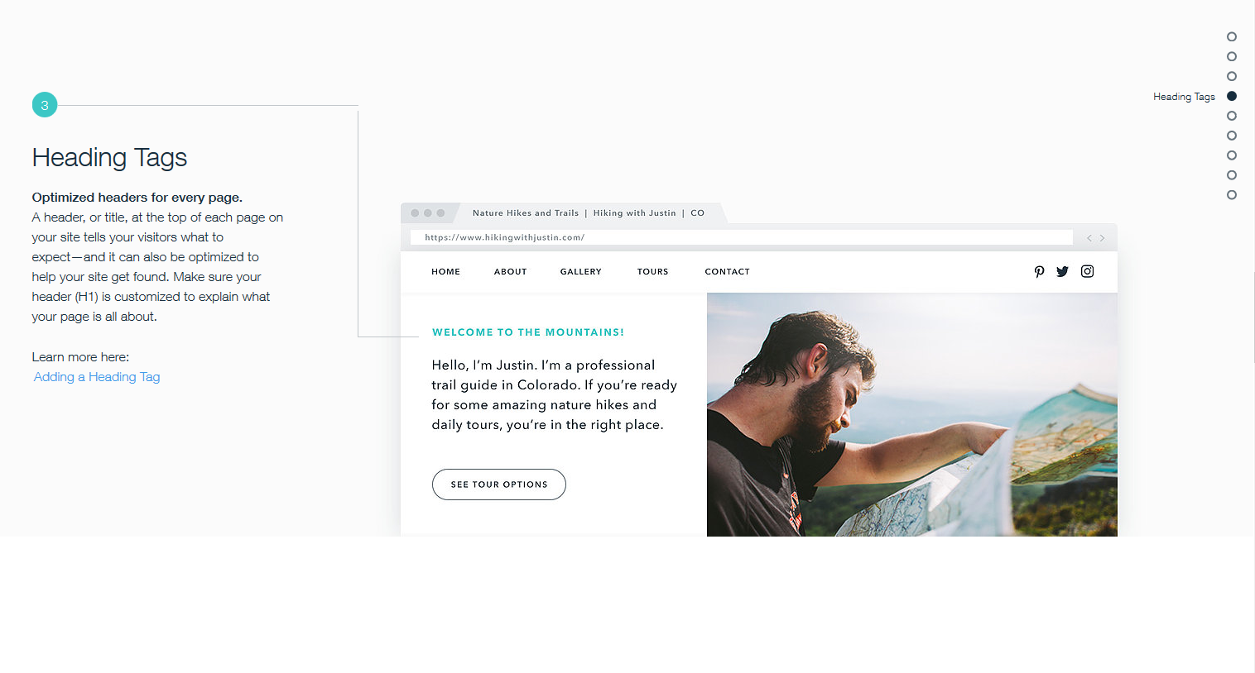Image resolution: width=1255 pixels, height=673 pixels.
Task: Open the HOME menu item
Action: [445, 271]
